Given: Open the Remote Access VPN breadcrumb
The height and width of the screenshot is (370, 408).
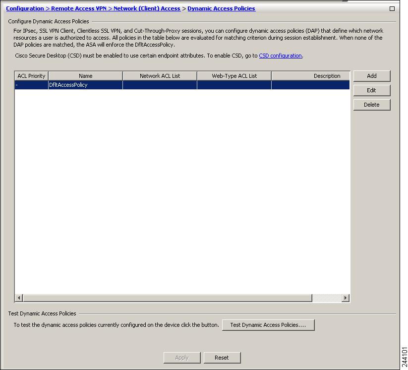Looking at the screenshot, I should (79, 8).
